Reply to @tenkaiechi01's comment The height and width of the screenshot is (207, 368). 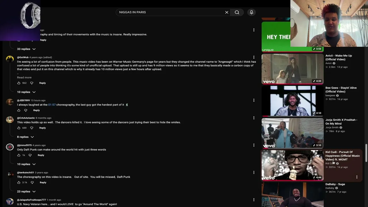43,183
